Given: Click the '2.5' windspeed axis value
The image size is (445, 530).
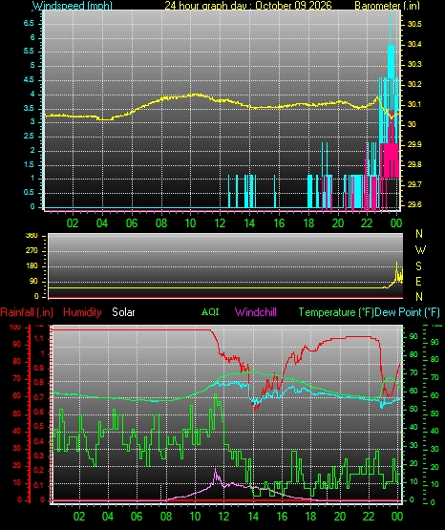Looking at the screenshot, I should (x=29, y=136).
